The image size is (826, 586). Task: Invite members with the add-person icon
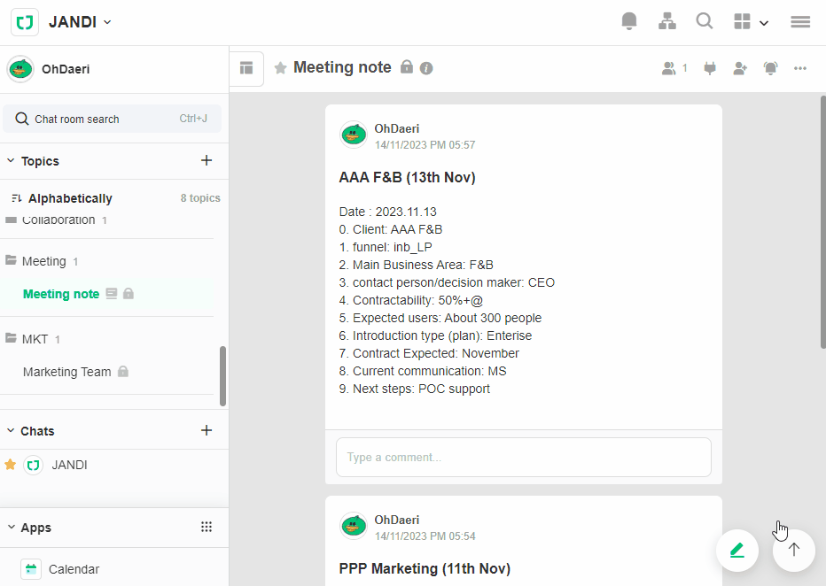[740, 68]
